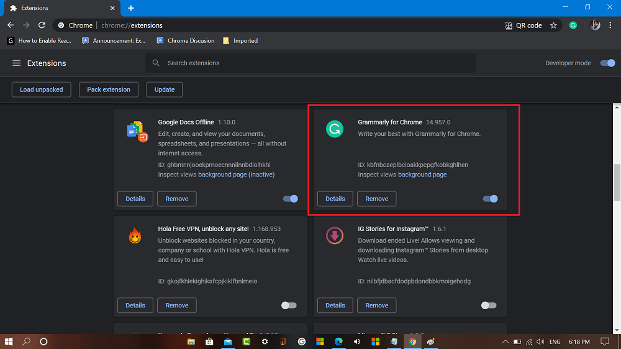This screenshot has width=621, height=349.
Task: Close the Extensions tab
Action: pyautogui.click(x=112, y=8)
